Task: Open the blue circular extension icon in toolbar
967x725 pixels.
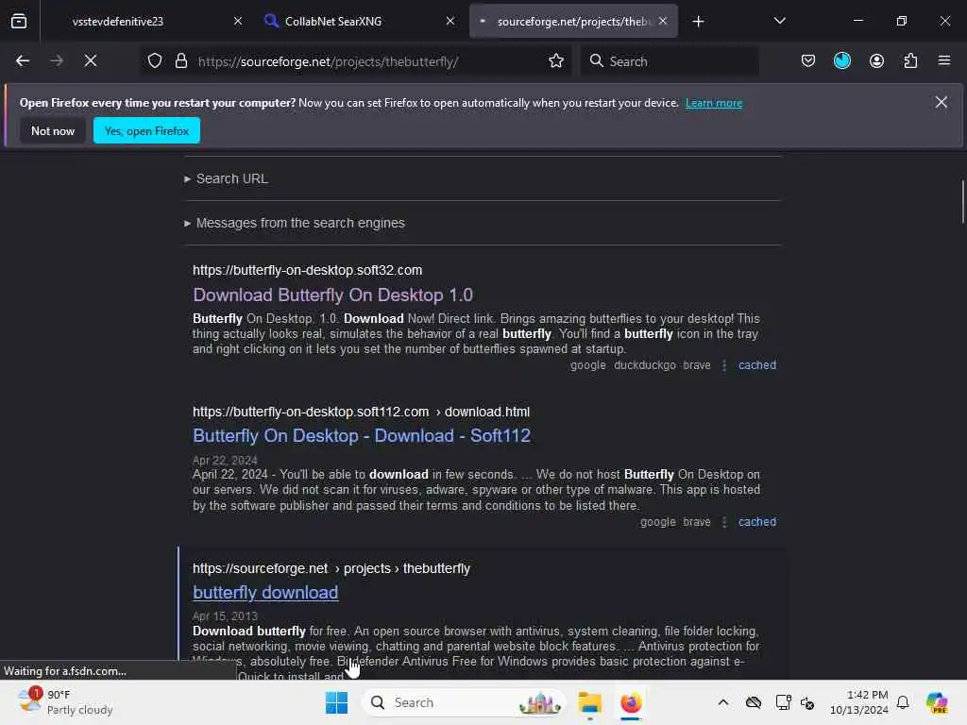Action: tap(841, 61)
